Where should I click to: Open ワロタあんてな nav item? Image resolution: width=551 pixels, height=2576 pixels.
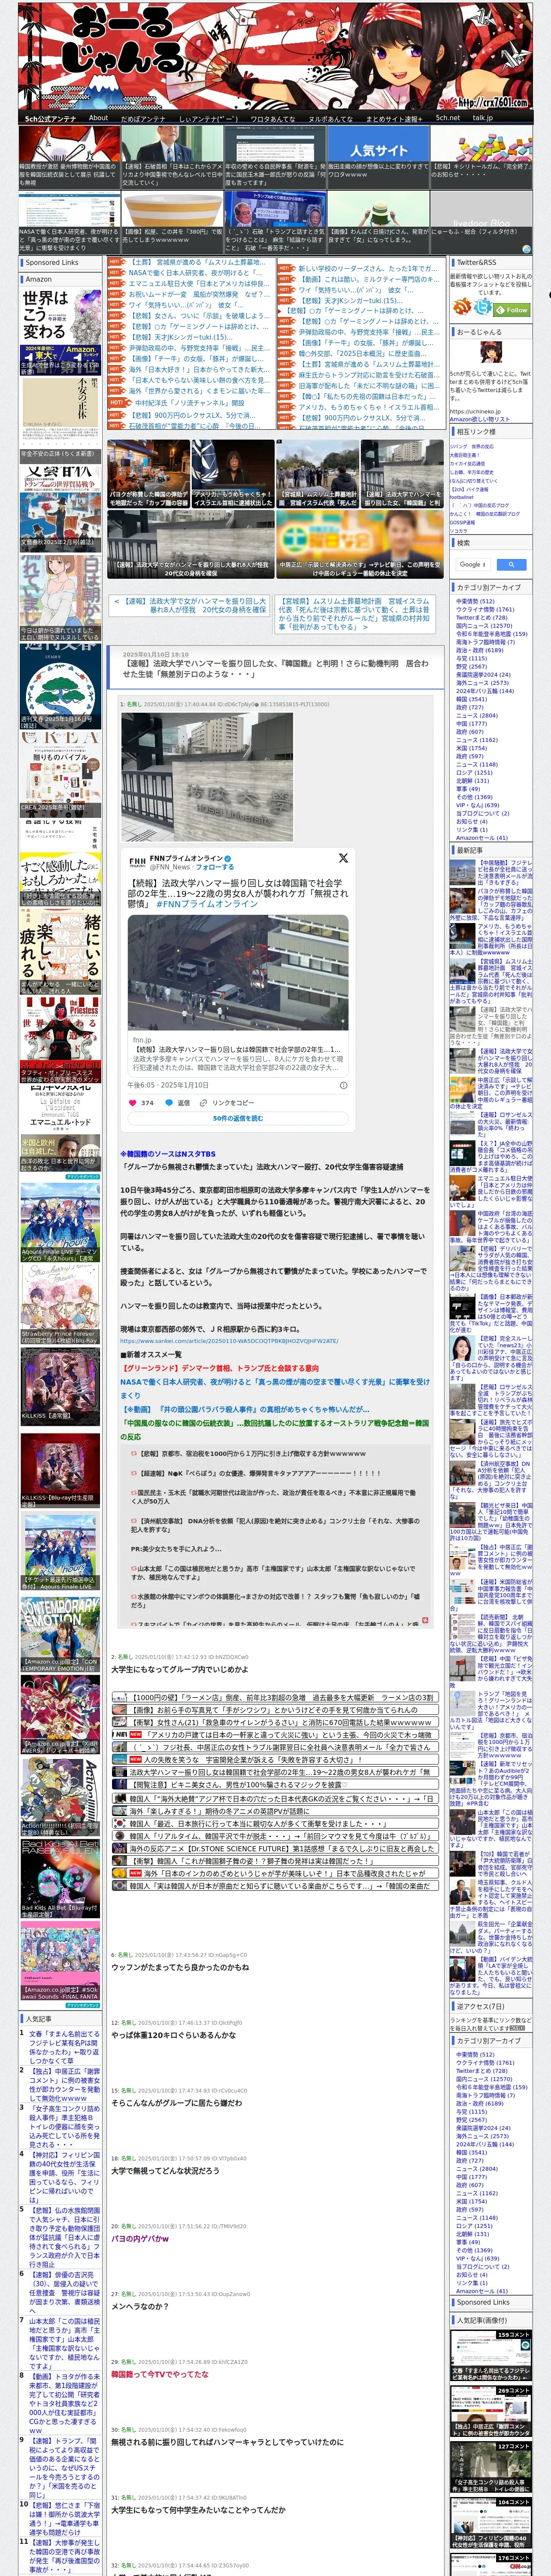(x=272, y=118)
